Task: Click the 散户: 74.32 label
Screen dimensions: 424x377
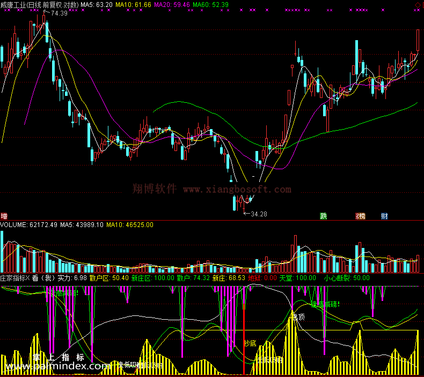Action: 193,278
